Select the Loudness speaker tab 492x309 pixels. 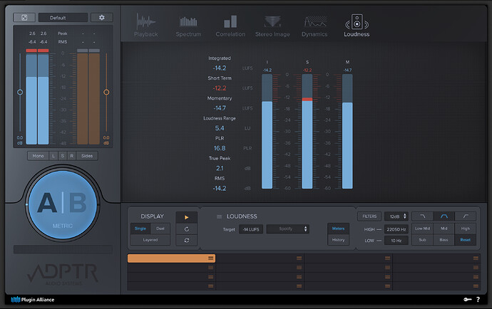click(357, 26)
